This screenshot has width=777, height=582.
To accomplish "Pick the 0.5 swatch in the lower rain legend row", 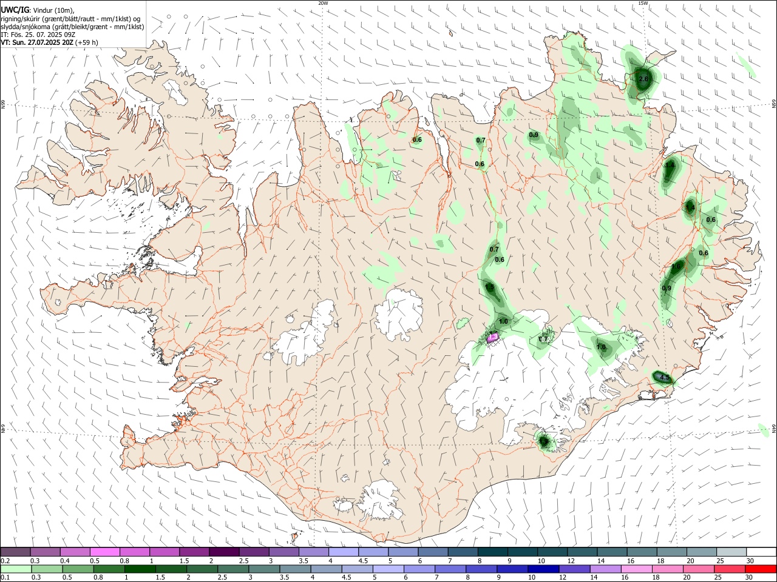I will click(78, 569).
